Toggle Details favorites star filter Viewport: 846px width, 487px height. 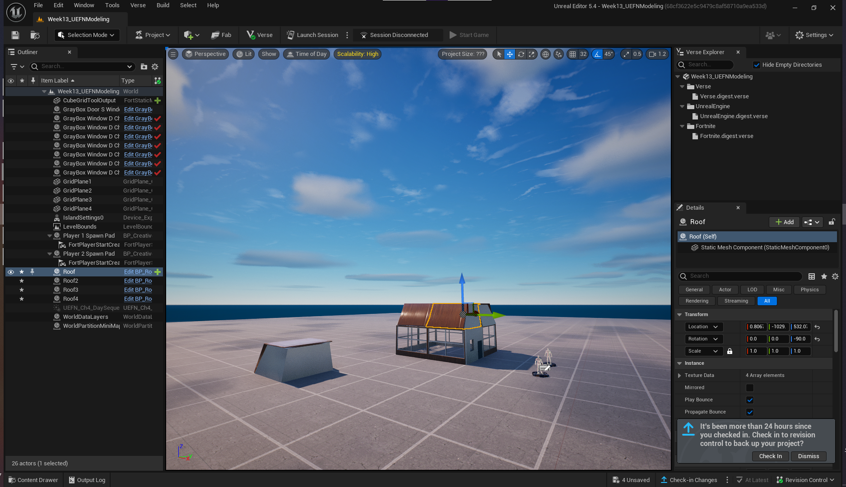pos(824,276)
